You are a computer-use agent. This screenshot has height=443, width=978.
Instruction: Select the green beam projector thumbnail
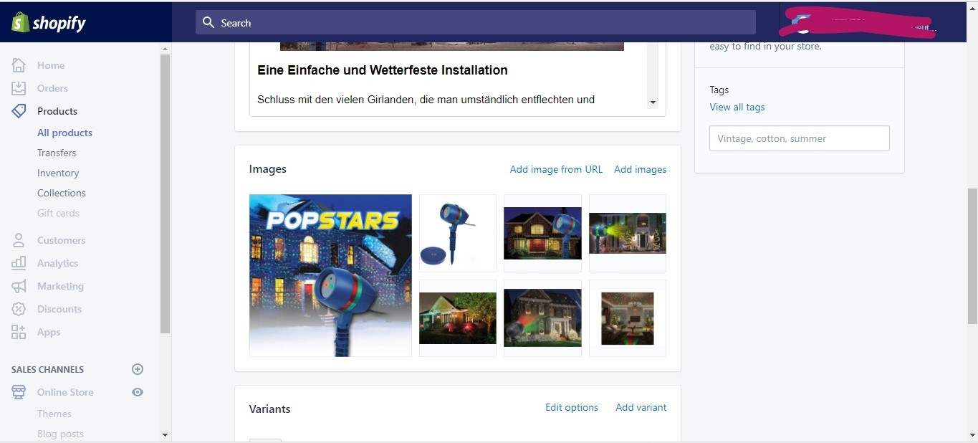[x=628, y=233]
